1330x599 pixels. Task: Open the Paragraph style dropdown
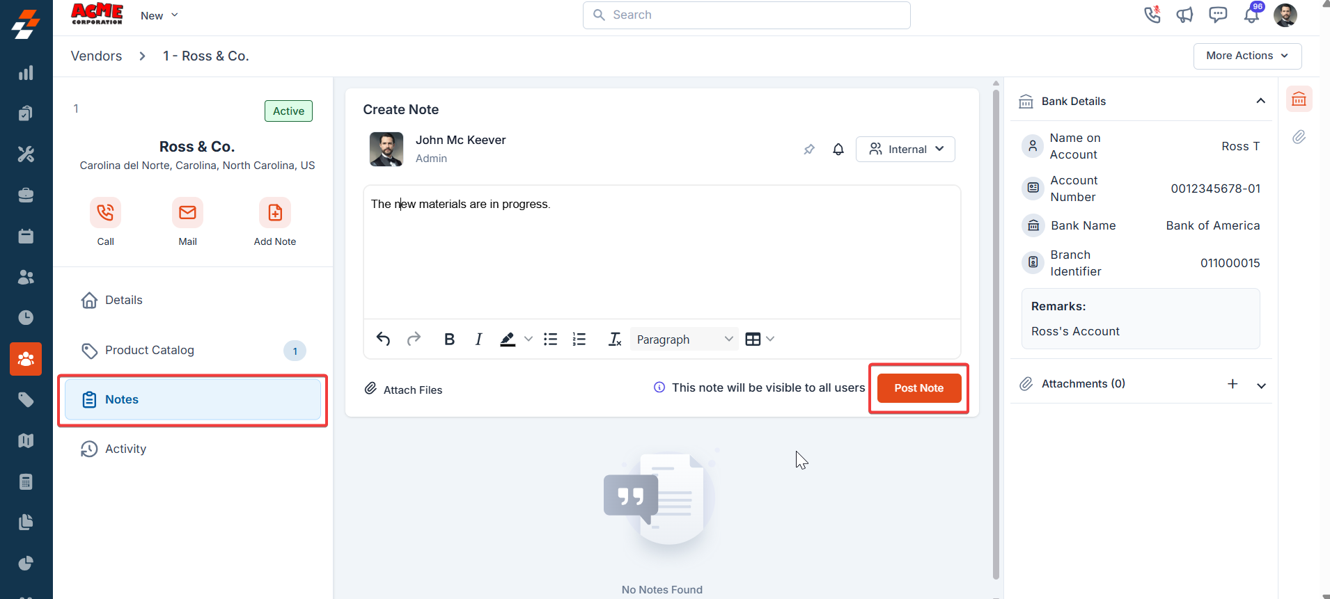click(684, 339)
